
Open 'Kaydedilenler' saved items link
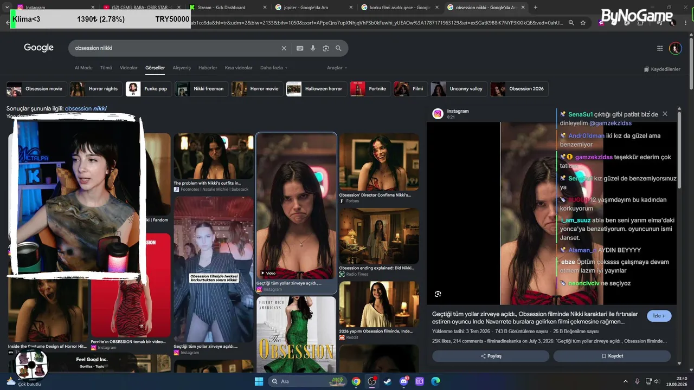click(x=662, y=69)
